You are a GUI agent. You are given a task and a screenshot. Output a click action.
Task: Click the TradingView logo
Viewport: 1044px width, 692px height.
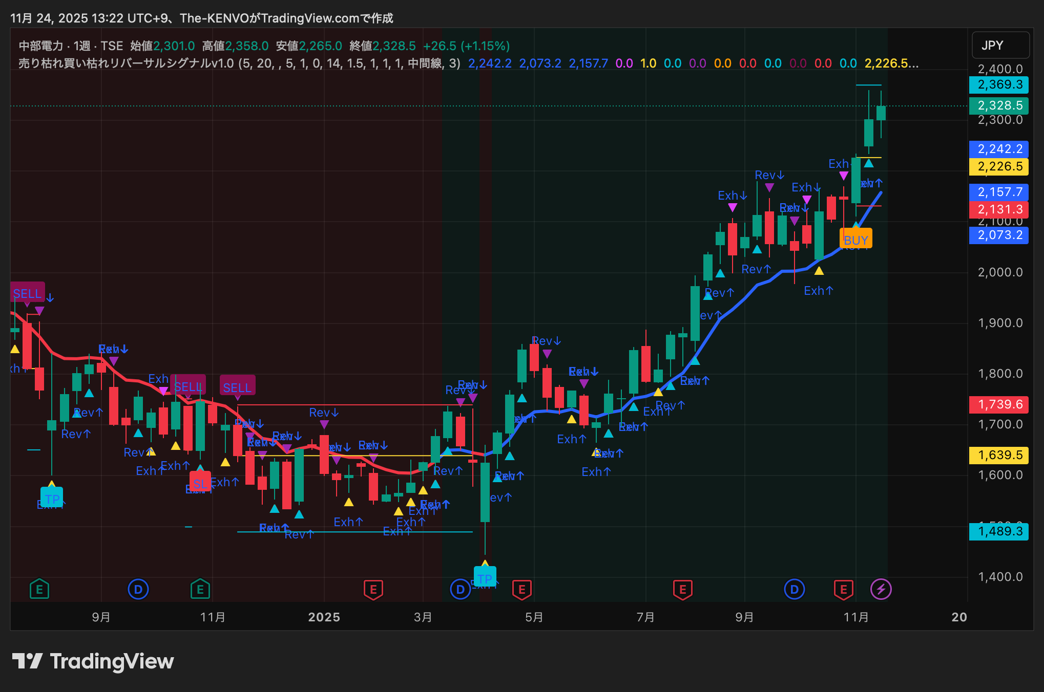[93, 661]
